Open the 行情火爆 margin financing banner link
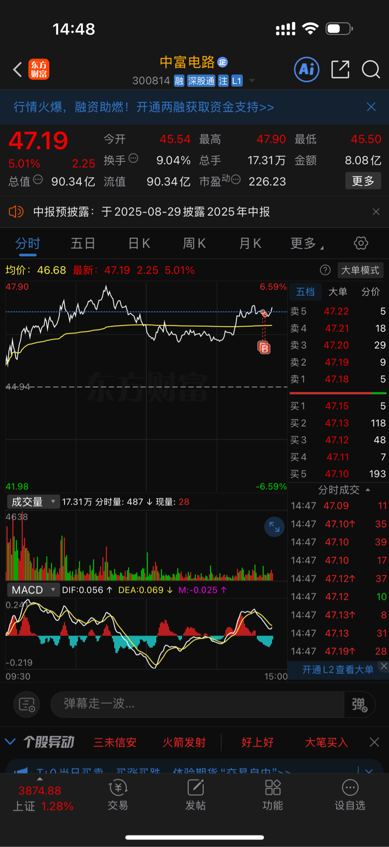 pos(143,107)
